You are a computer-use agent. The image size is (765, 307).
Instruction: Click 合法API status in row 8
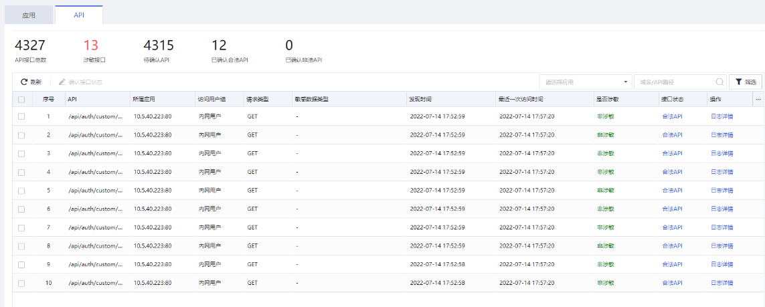[x=672, y=246]
